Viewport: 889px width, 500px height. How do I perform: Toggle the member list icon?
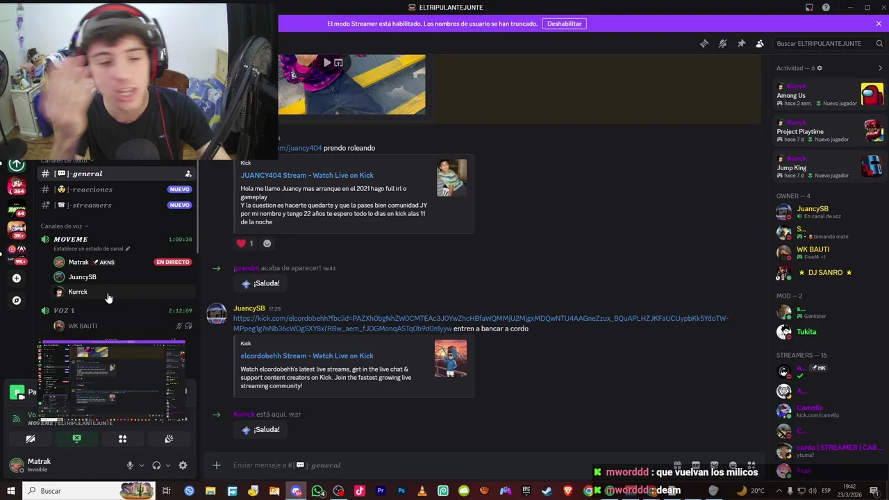[760, 43]
